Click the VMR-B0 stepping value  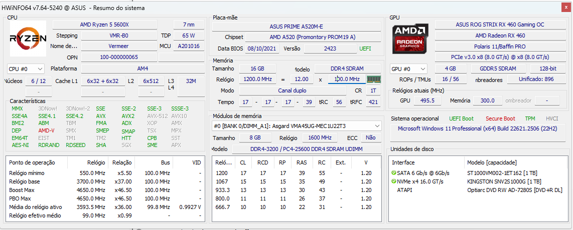tap(119, 35)
